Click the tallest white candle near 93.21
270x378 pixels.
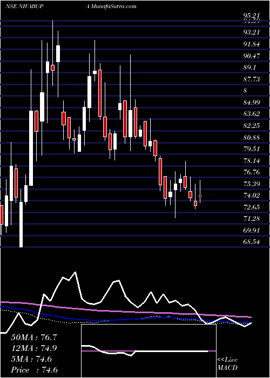point(58,53)
